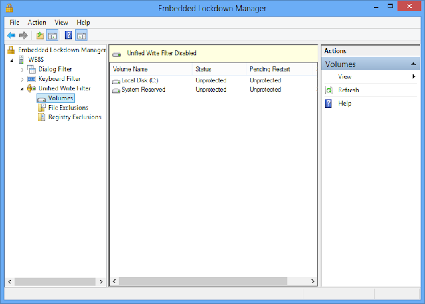Click the File Exclusions folder icon
Viewport: 425px width, 304px height.
(x=42, y=108)
